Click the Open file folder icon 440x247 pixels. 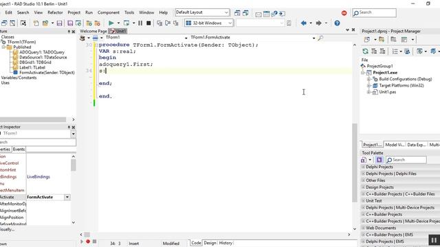coord(45,23)
